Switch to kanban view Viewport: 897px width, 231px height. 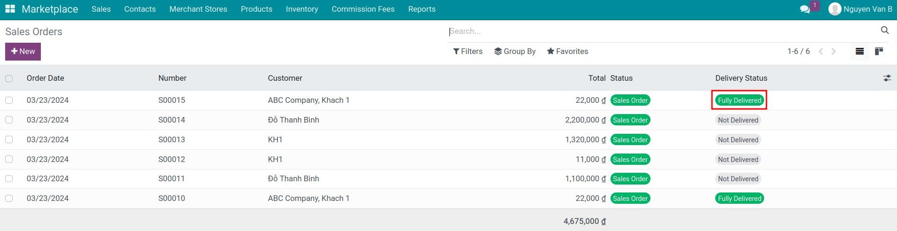click(879, 51)
